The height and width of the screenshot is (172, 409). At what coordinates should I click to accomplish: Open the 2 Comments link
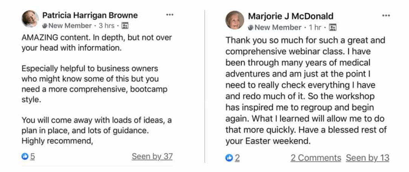[316, 158]
